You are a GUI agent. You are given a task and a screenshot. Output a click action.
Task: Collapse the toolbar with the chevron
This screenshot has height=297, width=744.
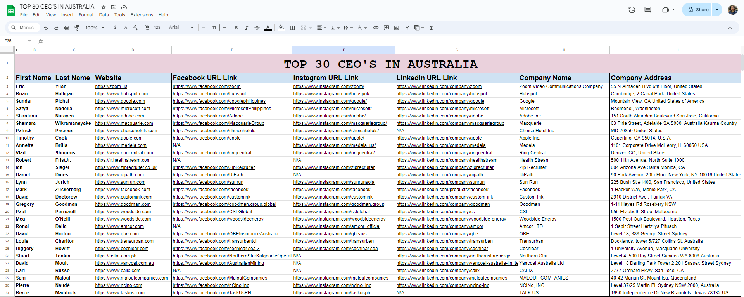coord(730,28)
